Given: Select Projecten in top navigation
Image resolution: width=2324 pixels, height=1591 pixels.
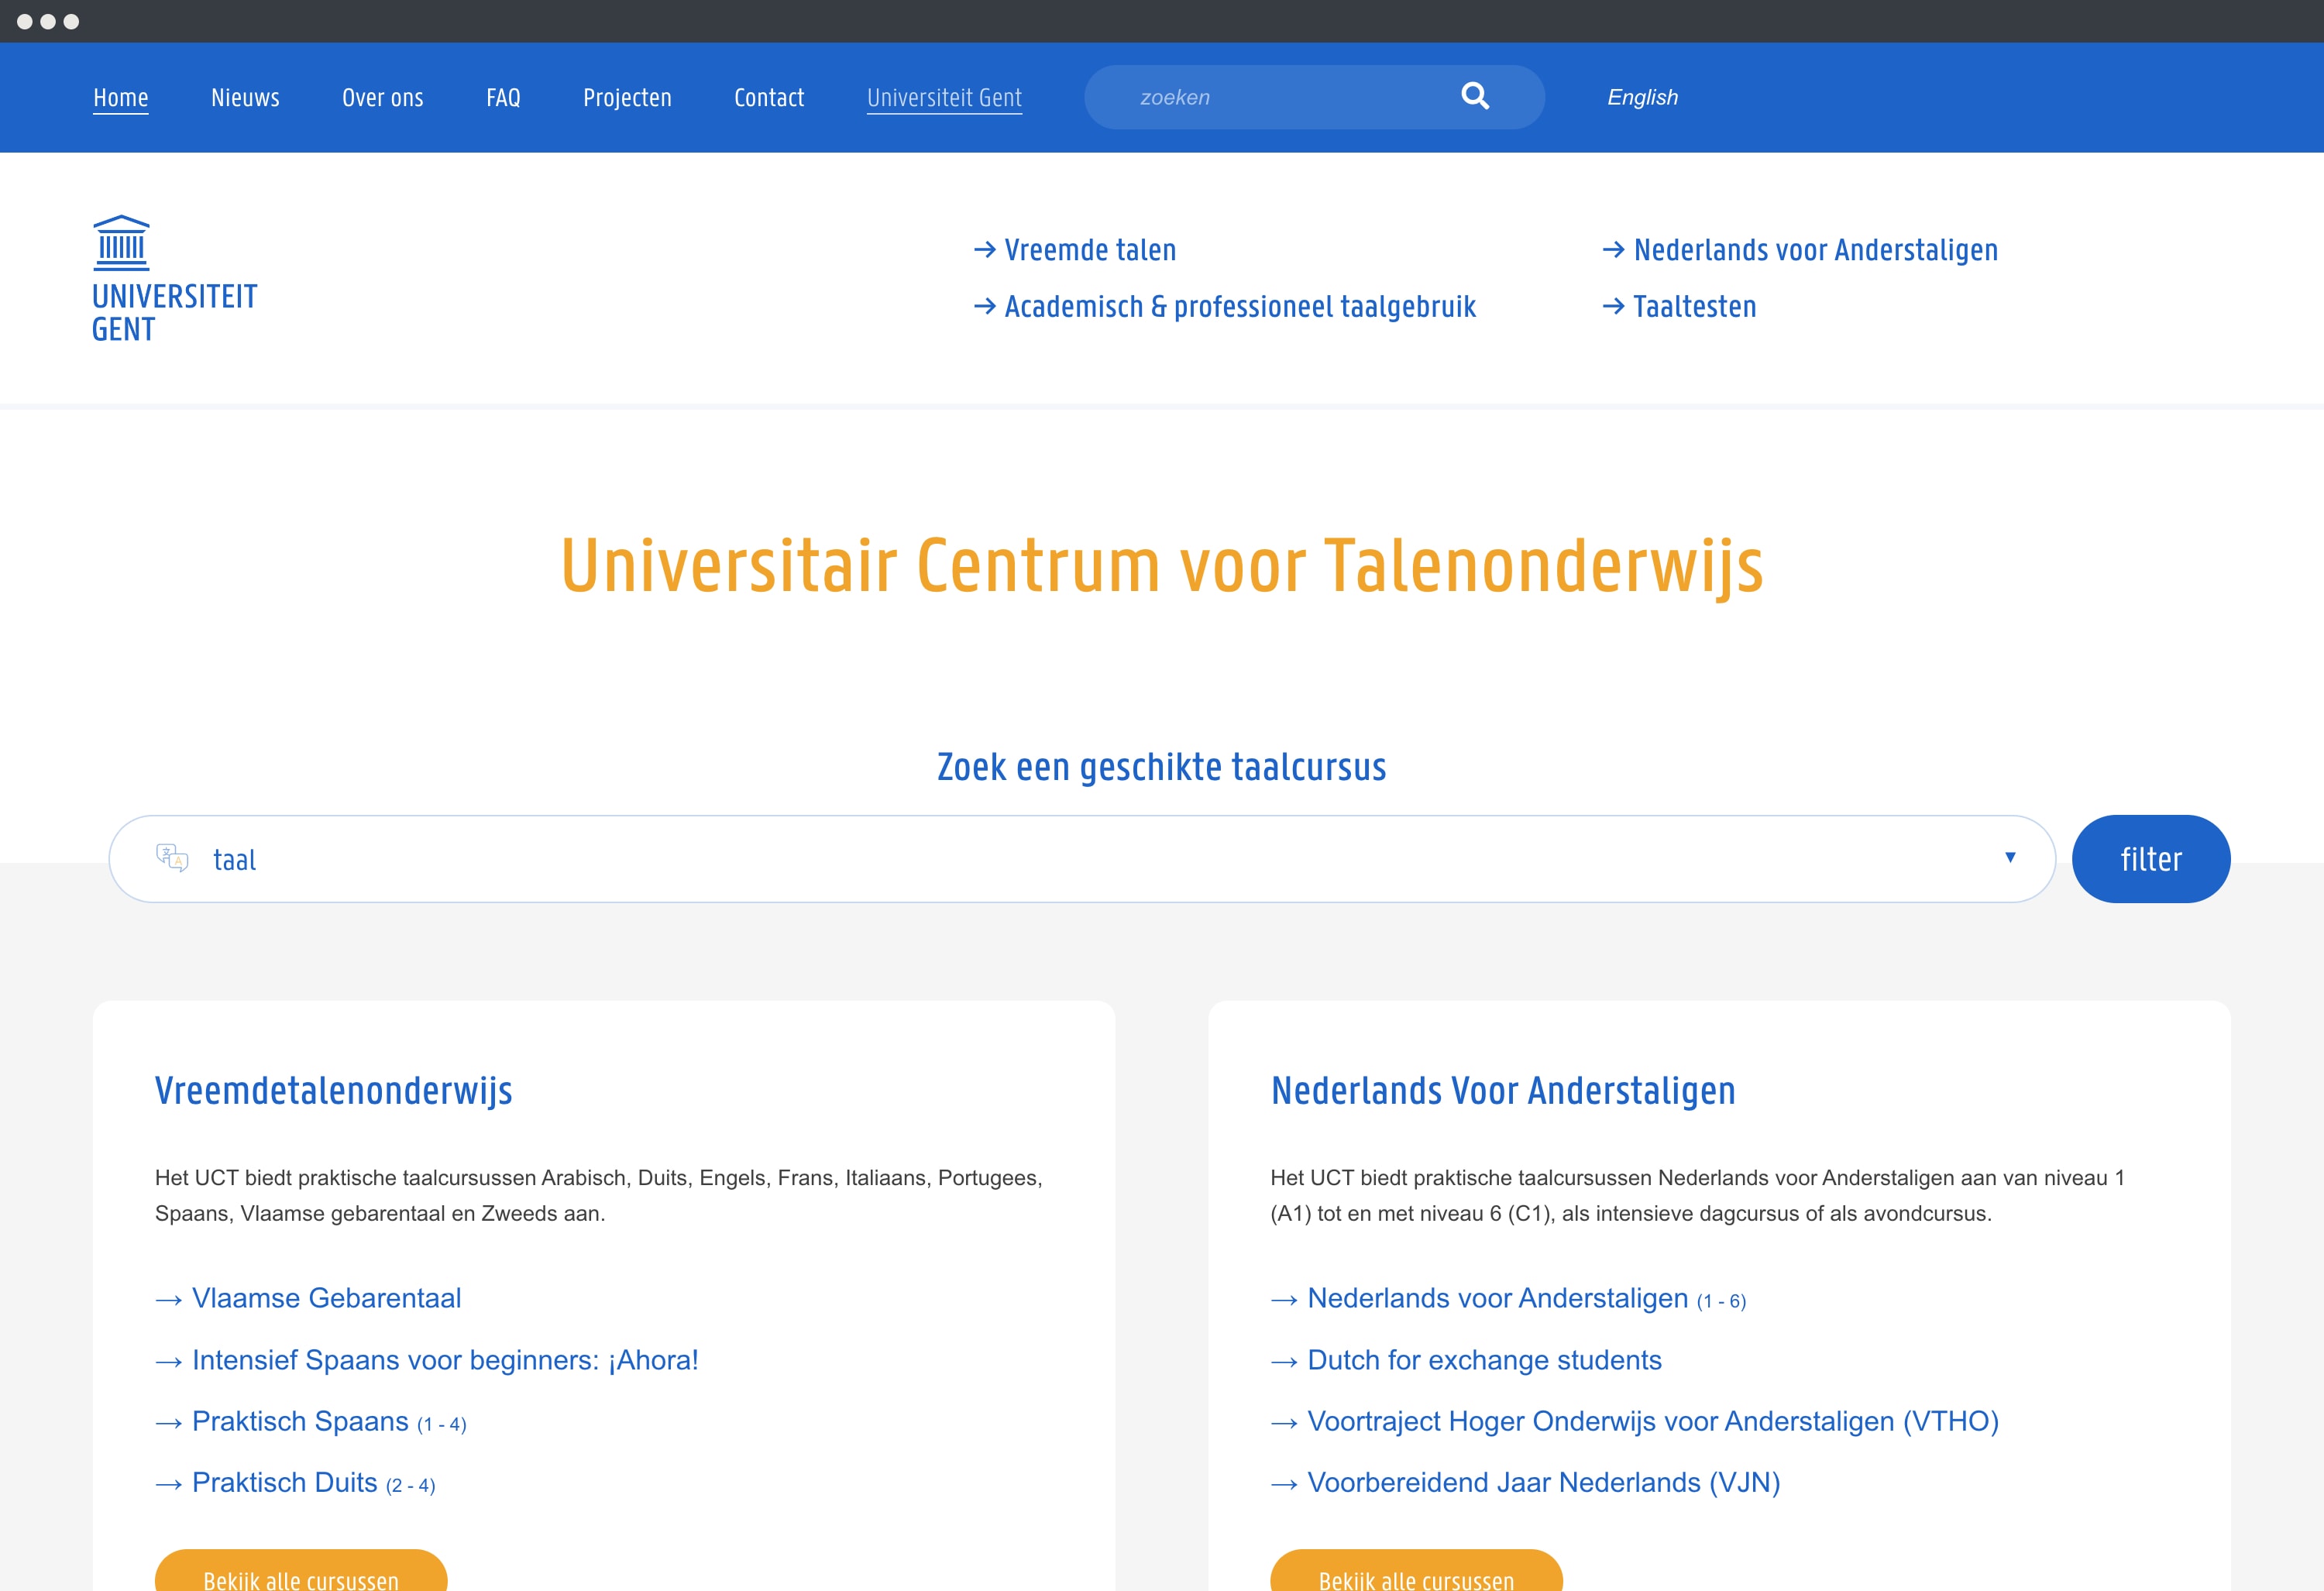Looking at the screenshot, I should 627,98.
